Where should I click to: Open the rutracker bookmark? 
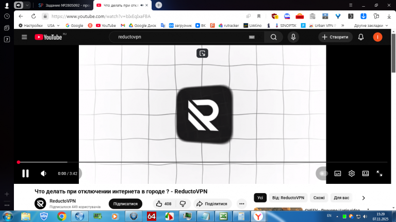tap(228, 25)
